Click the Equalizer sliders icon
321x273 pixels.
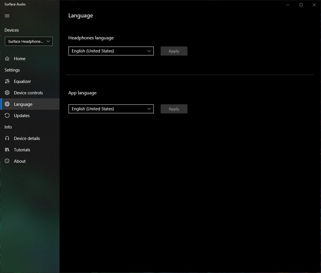tap(7, 82)
